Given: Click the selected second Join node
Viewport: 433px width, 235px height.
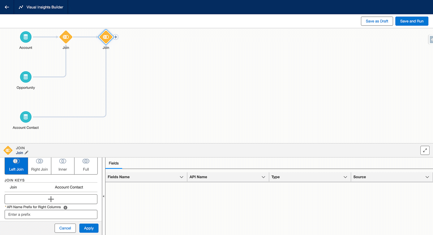Looking at the screenshot, I should click(x=106, y=37).
